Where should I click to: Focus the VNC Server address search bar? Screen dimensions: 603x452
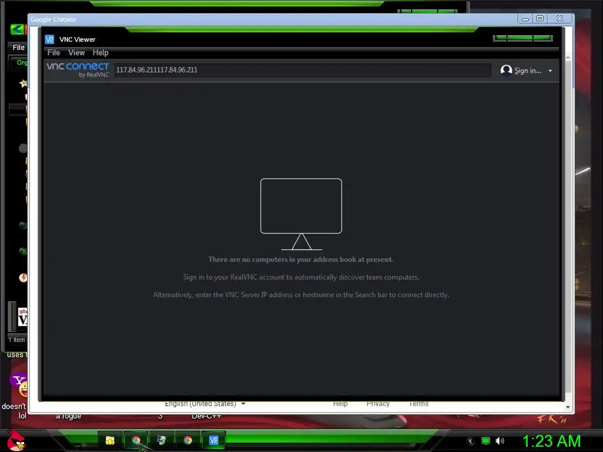[302, 70]
